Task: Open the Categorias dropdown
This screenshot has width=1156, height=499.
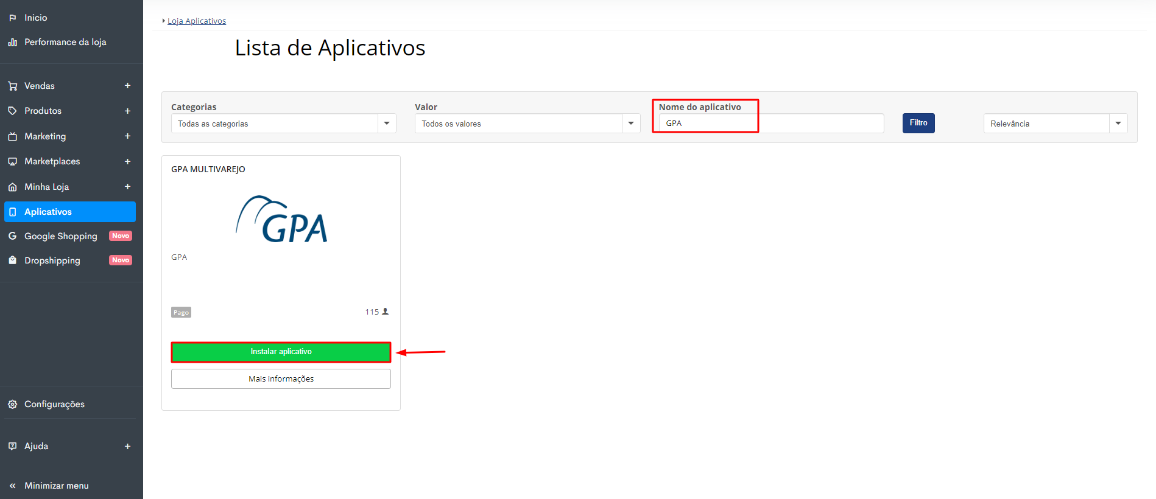Action: pos(284,124)
